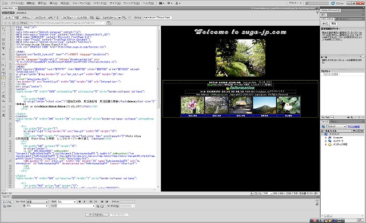Click the Outdent (blockquote remove) icon
Image resolution: width=366 pixels, height=223 pixels.
pyautogui.click(x=102, y=201)
